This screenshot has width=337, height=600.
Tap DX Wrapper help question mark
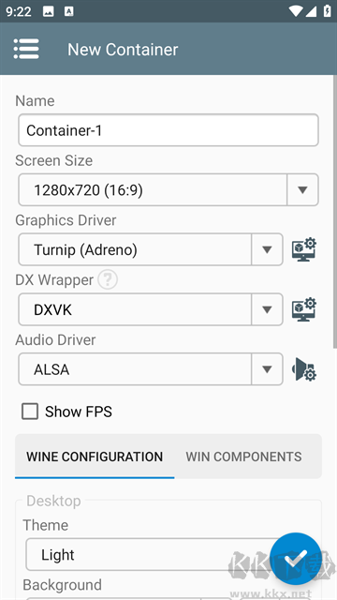[108, 280]
